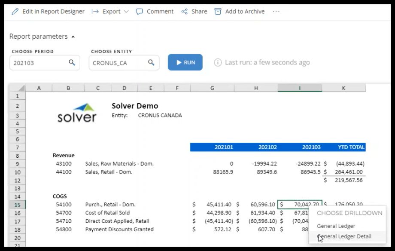Select General Ledger drilldown option
The image size is (395, 251).
(336, 226)
